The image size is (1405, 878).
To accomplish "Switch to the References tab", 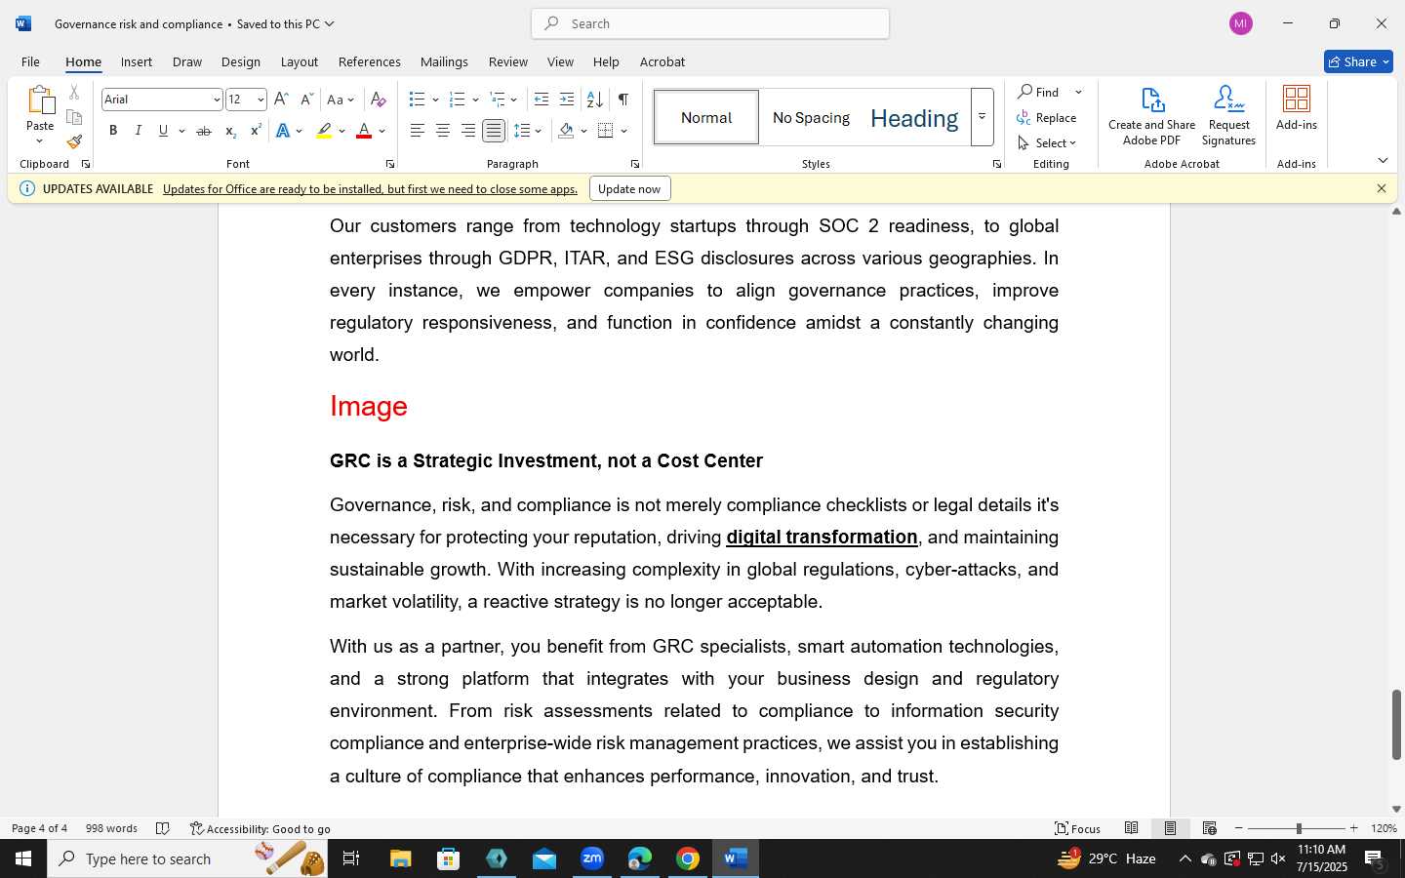I will pyautogui.click(x=369, y=61).
